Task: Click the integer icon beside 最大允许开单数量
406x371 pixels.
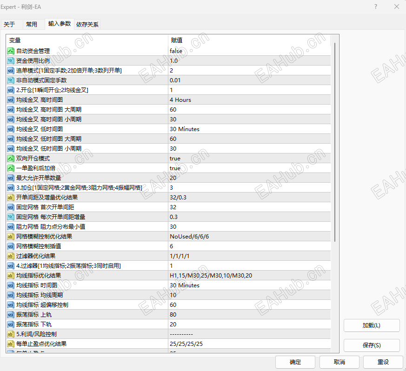Action: pos(10,178)
